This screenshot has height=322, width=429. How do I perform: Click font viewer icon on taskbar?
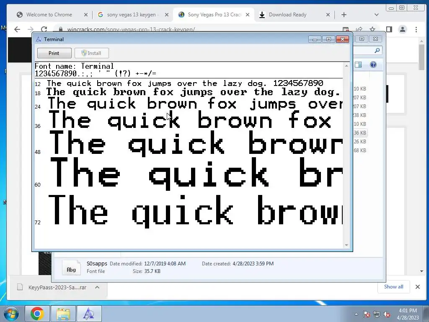(89, 314)
